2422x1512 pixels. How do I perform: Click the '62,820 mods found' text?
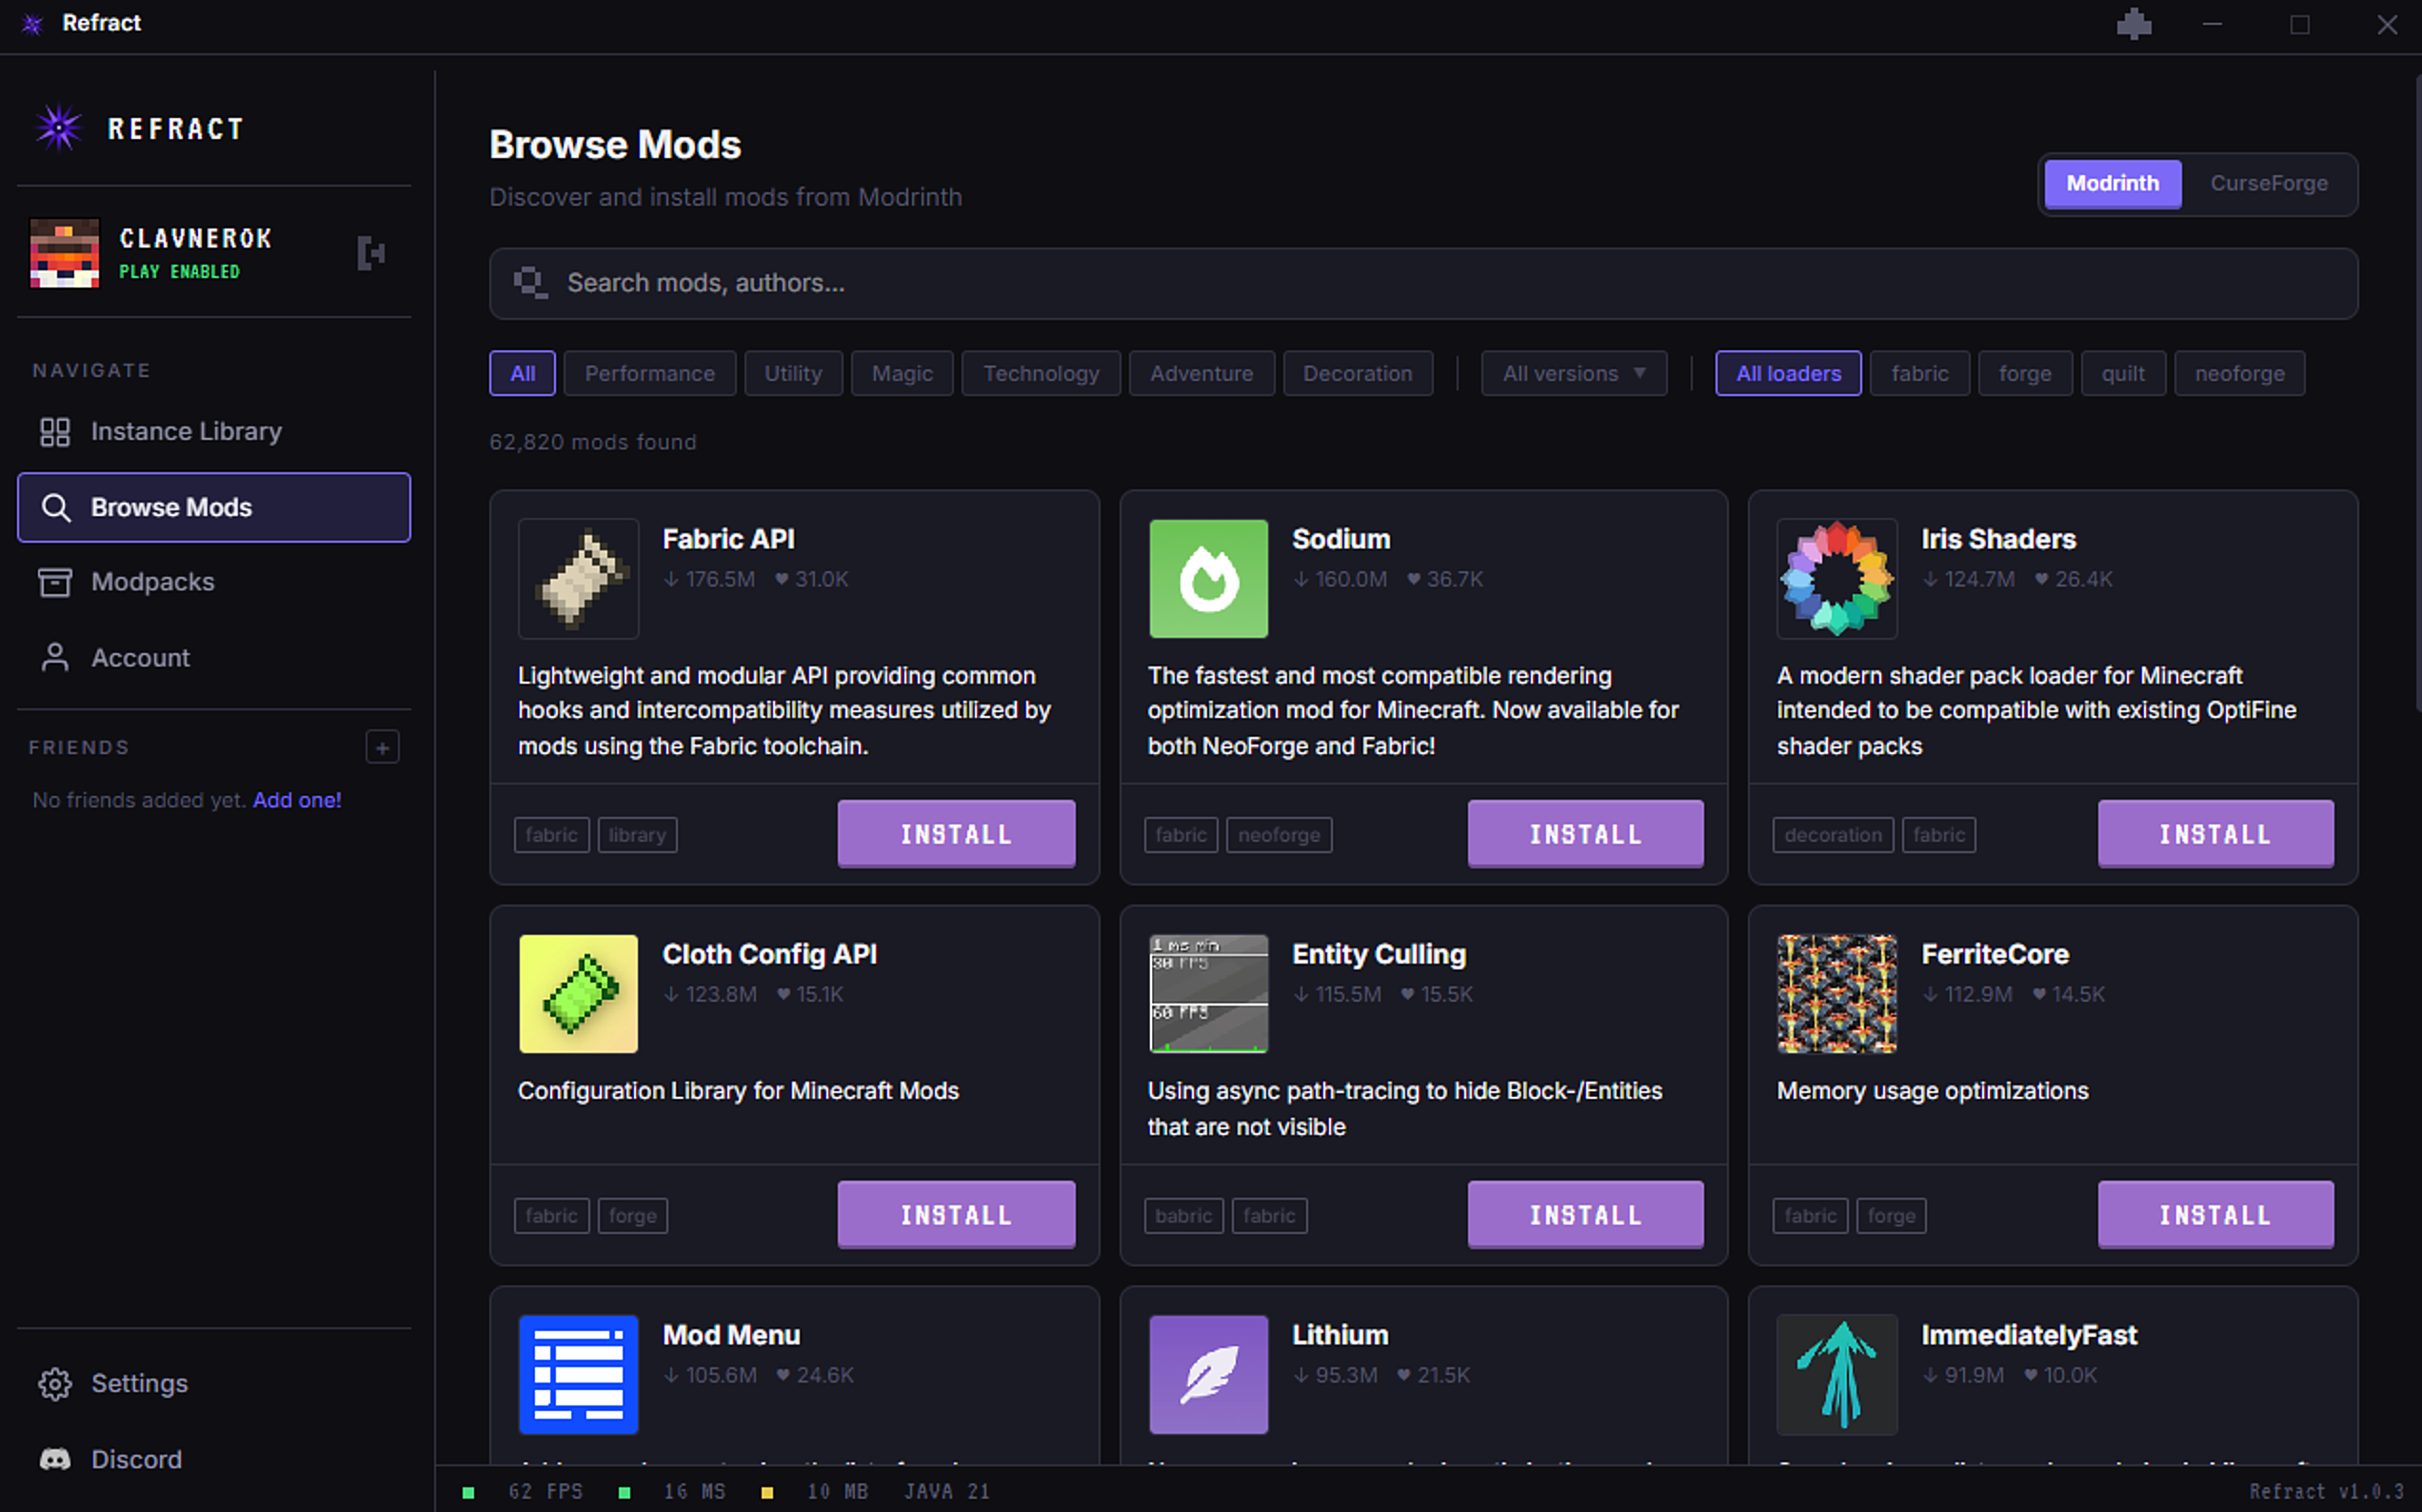pyautogui.click(x=593, y=442)
